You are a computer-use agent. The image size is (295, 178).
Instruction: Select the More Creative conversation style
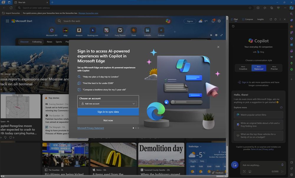[243, 68]
